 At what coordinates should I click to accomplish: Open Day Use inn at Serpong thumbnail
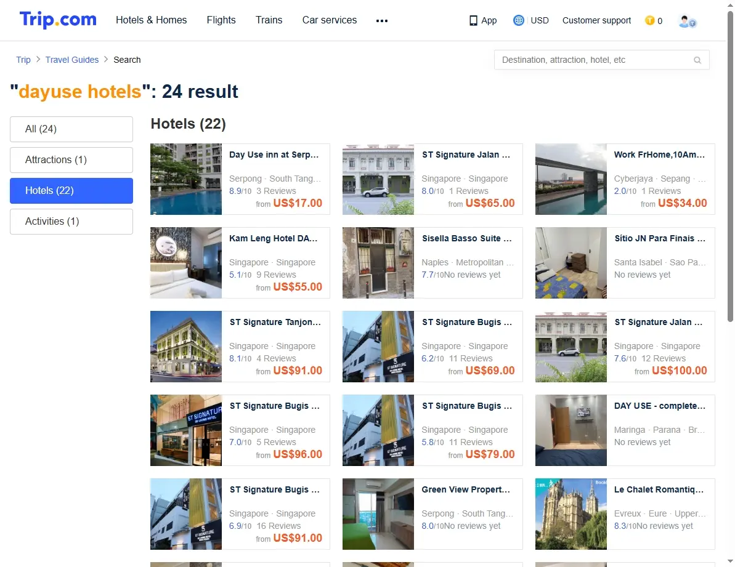pyautogui.click(x=186, y=179)
